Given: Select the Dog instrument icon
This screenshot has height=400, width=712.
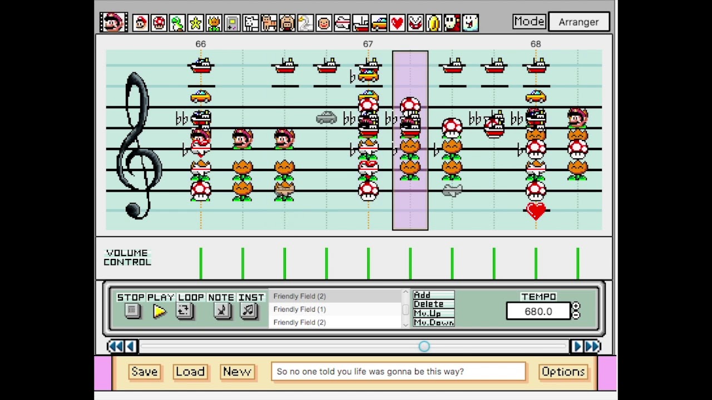Looking at the screenshot, I should [x=251, y=23].
